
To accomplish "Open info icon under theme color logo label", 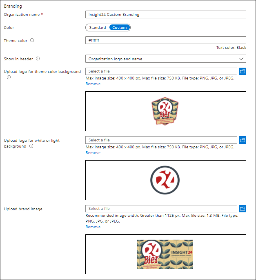I will (9, 77).
